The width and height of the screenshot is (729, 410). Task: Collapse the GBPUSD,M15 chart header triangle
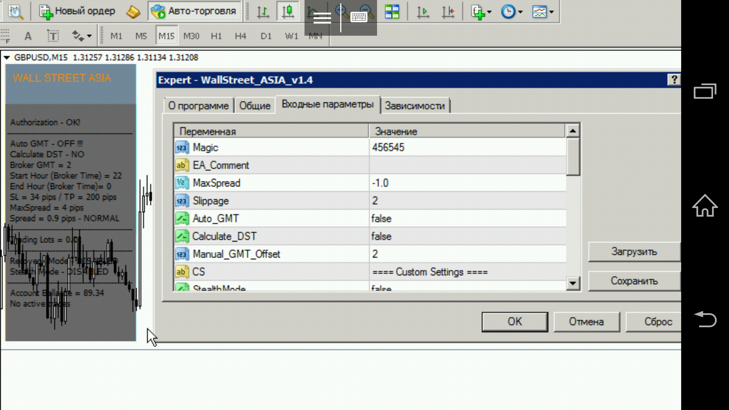pyautogui.click(x=6, y=58)
